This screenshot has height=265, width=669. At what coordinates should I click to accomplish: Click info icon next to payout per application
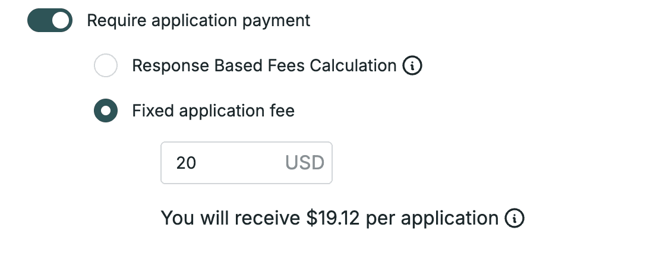tap(515, 218)
